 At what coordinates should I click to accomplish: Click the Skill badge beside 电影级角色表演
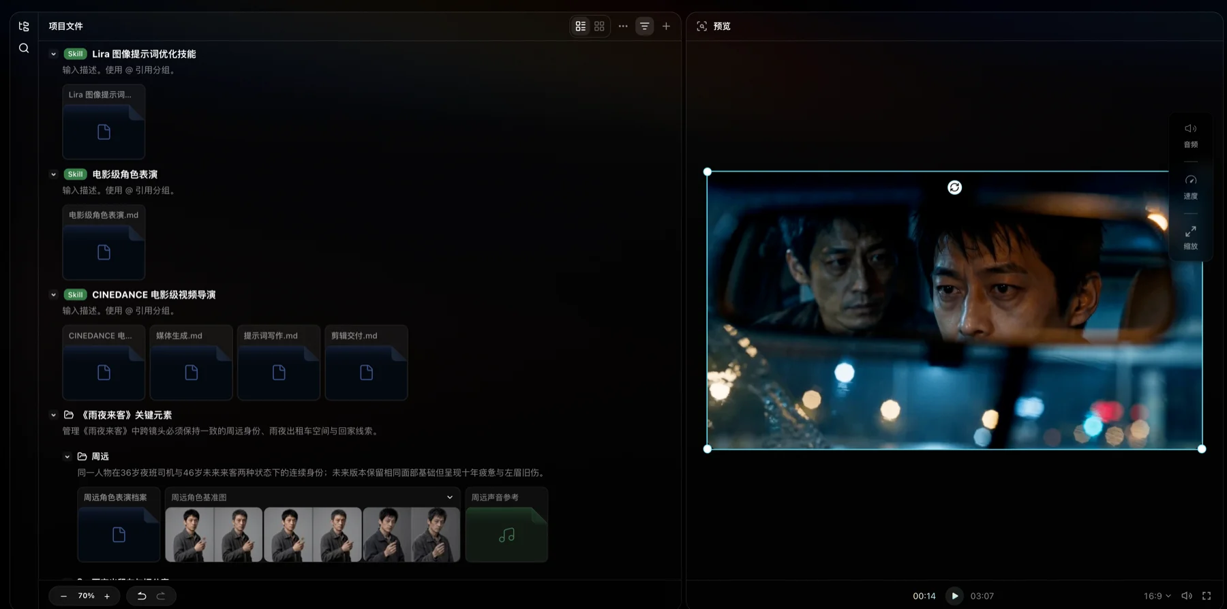point(75,175)
